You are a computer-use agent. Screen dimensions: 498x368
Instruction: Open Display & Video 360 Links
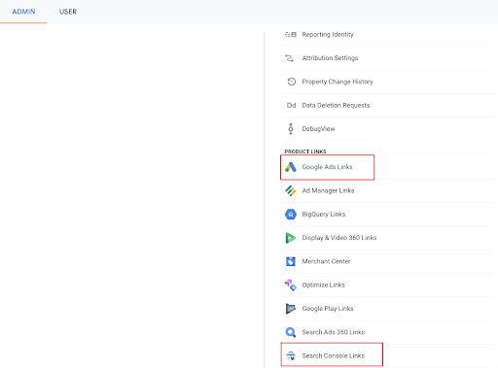pos(339,238)
